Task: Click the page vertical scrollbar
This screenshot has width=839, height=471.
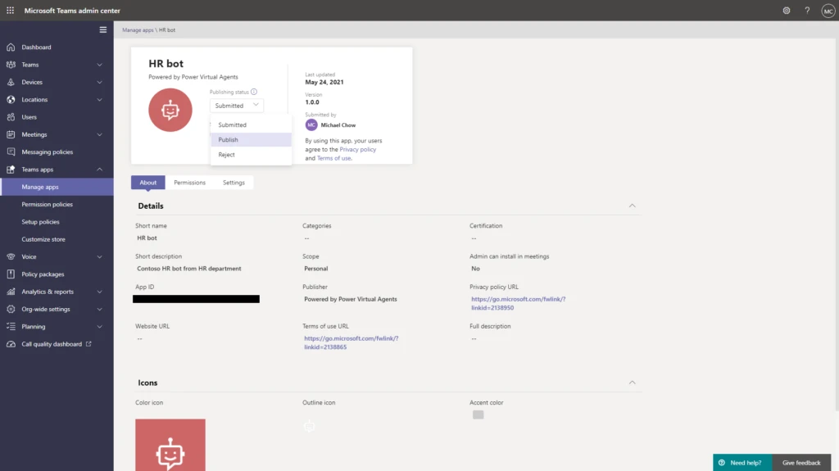Action: point(837,224)
